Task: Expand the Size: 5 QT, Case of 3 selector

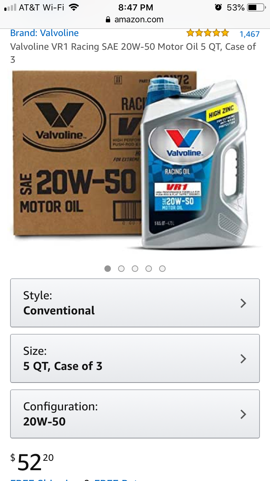Action: pos(135,358)
